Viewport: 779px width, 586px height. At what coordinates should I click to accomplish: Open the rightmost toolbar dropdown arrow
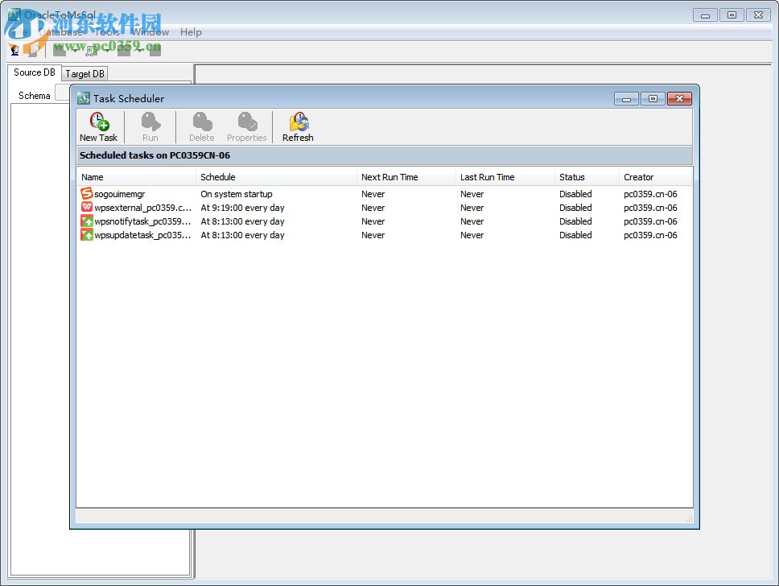tap(141, 50)
